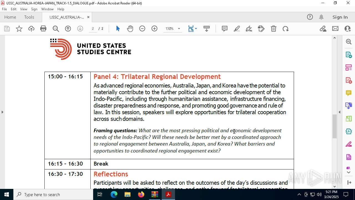Open the View menu
Image resolution: width=355 pixels, height=200 pixels.
24,9
